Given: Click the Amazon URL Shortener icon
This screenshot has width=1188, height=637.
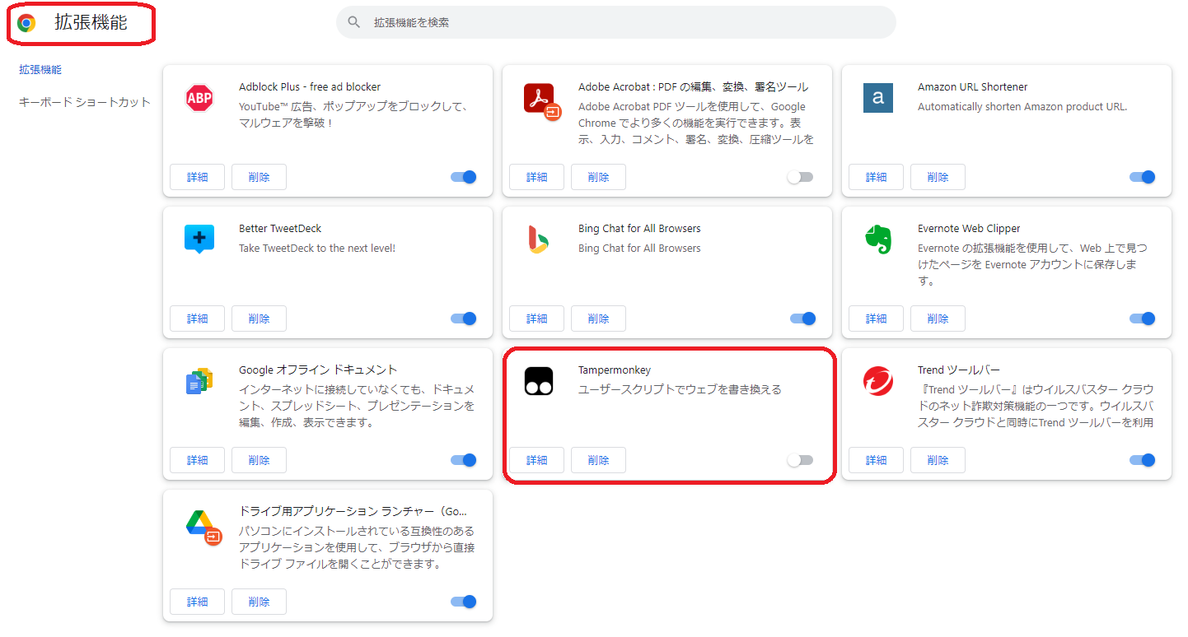Looking at the screenshot, I should pos(877,97).
